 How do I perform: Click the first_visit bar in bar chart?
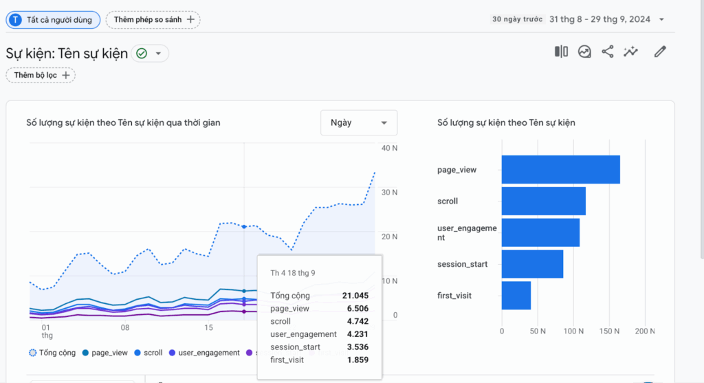[516, 295]
